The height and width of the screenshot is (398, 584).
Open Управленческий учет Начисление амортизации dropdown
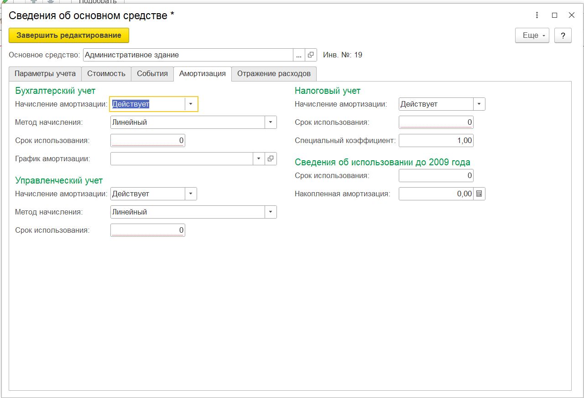[x=191, y=194]
